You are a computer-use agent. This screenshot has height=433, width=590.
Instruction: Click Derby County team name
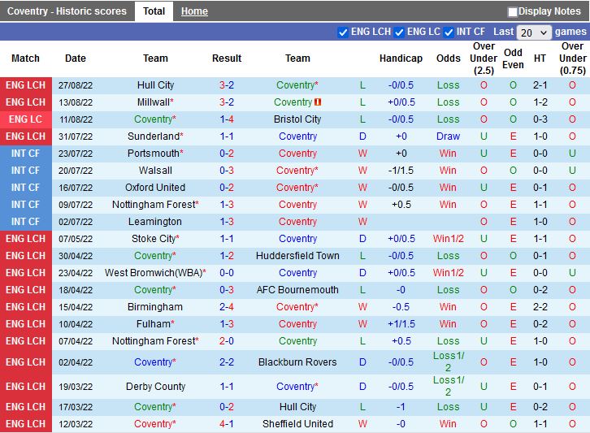155,387
